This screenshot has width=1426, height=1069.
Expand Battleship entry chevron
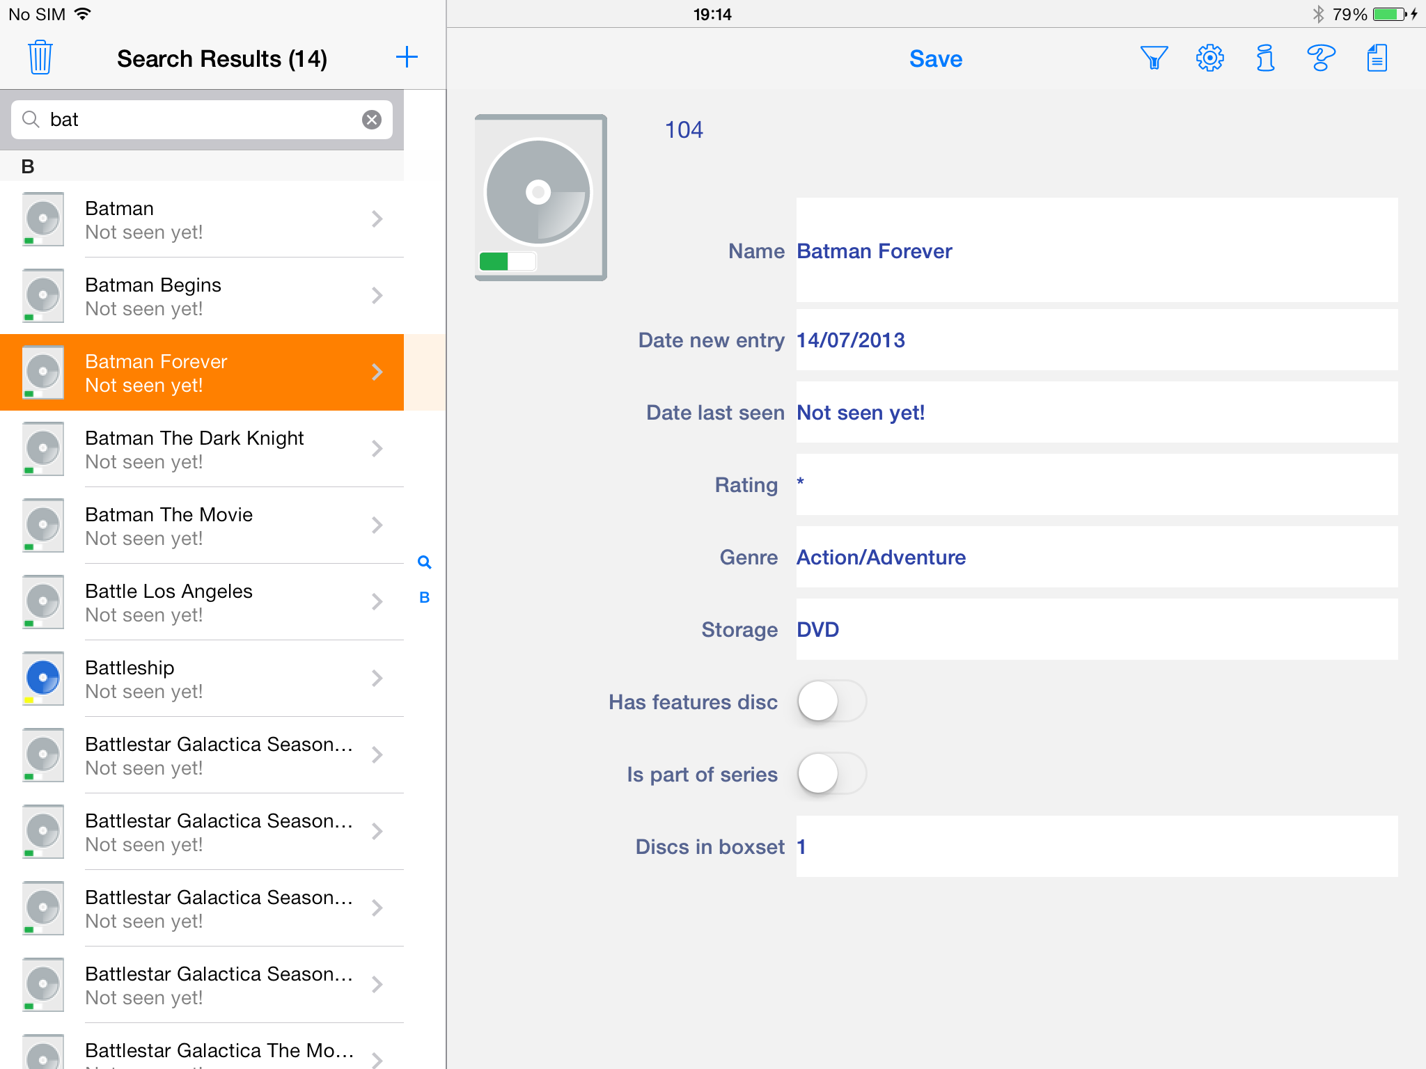coord(377,679)
